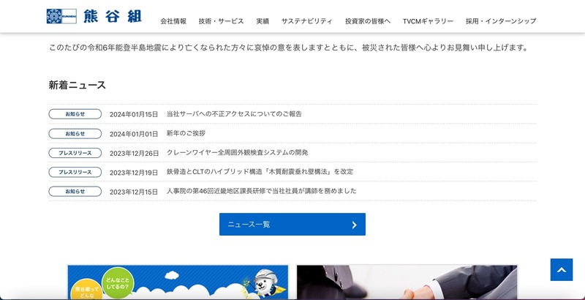Click the scroll-to-top arrow button
Viewport: 585px width, 300px height.
[561, 269]
